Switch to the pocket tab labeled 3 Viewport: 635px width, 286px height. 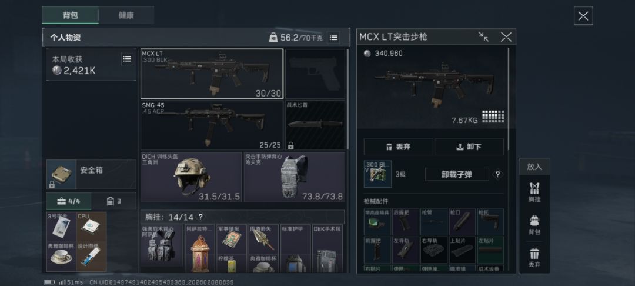[114, 201]
